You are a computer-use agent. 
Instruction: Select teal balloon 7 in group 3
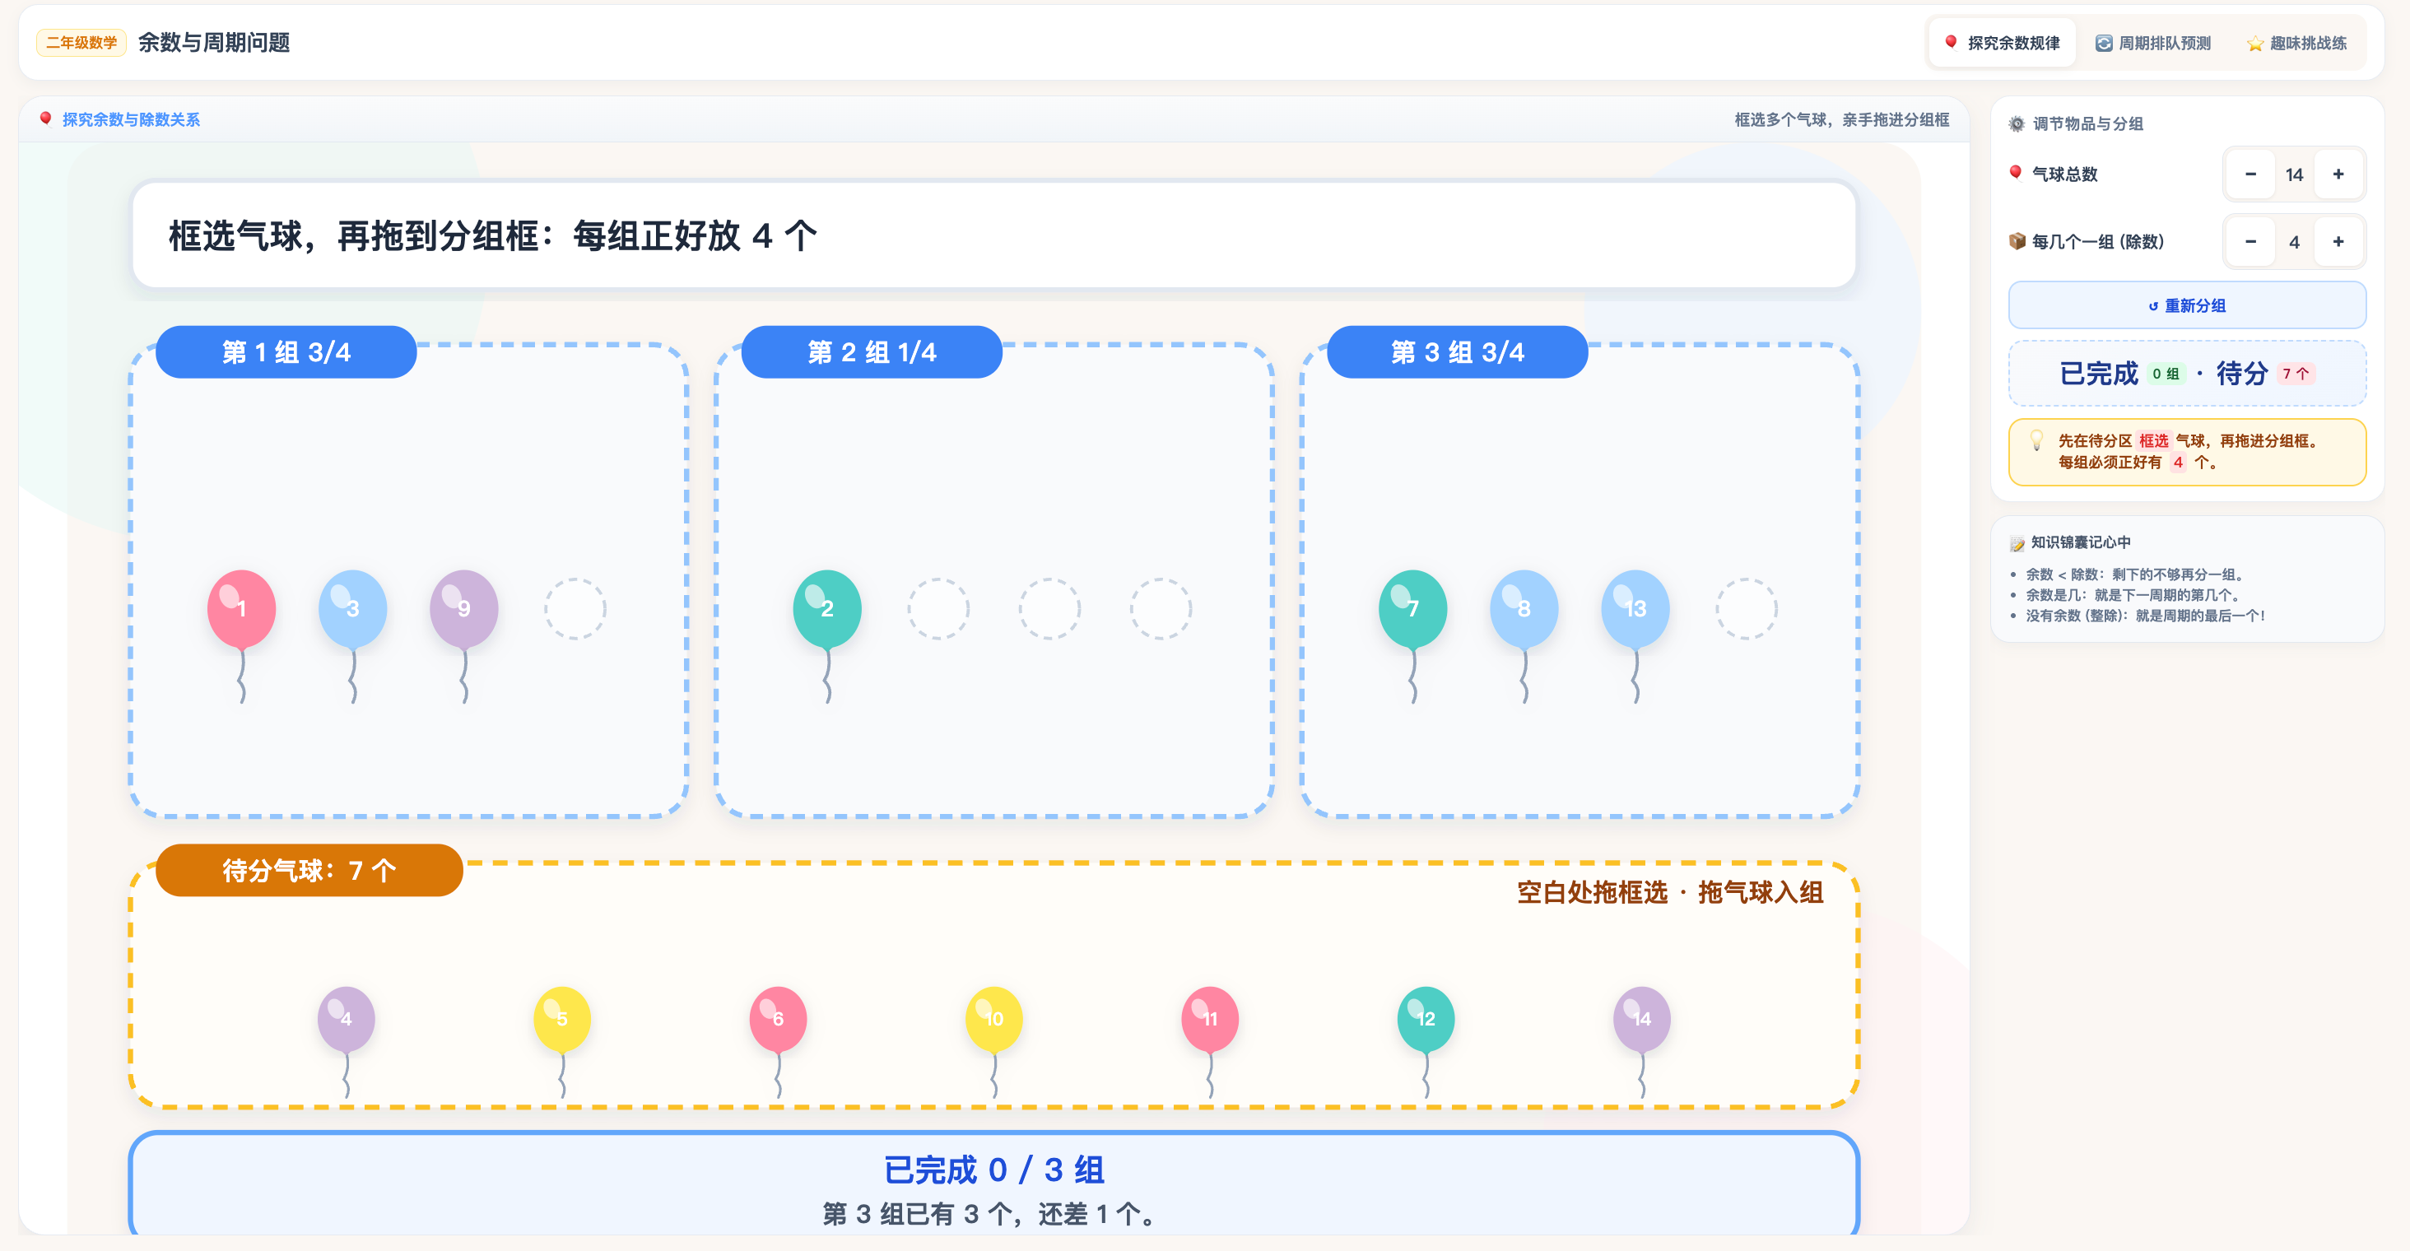[x=1412, y=609]
